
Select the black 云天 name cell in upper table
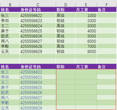click(x=10, y=51)
